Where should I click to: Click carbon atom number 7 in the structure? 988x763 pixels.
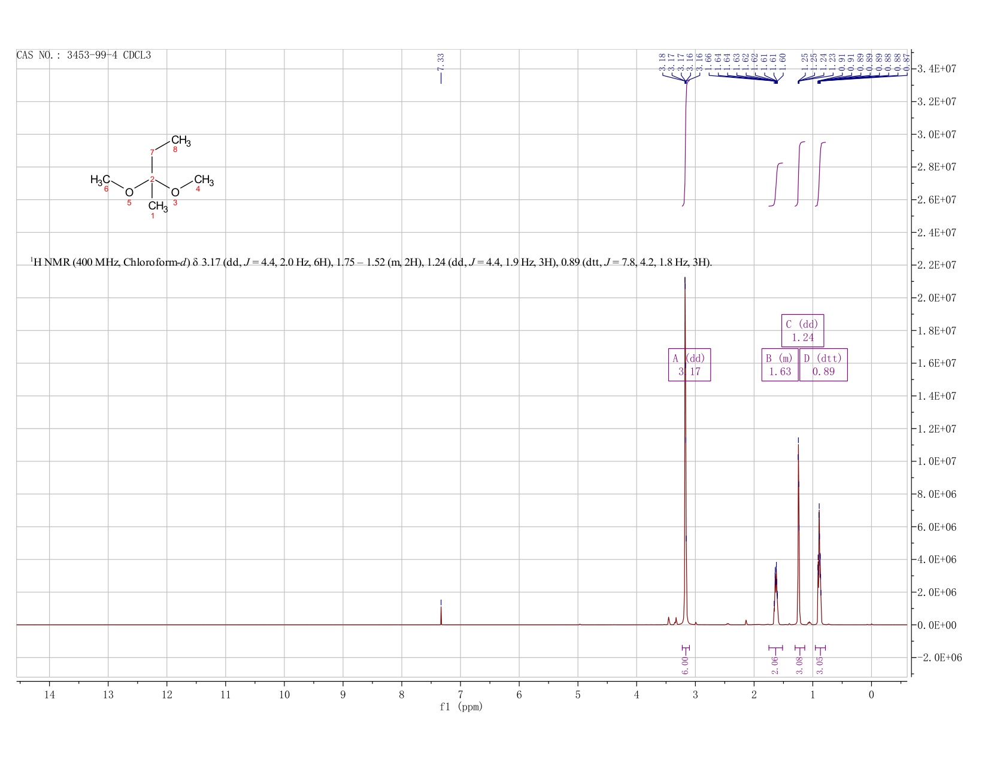point(152,152)
